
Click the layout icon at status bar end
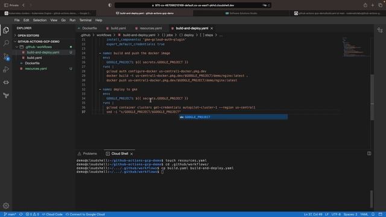coord(381,215)
